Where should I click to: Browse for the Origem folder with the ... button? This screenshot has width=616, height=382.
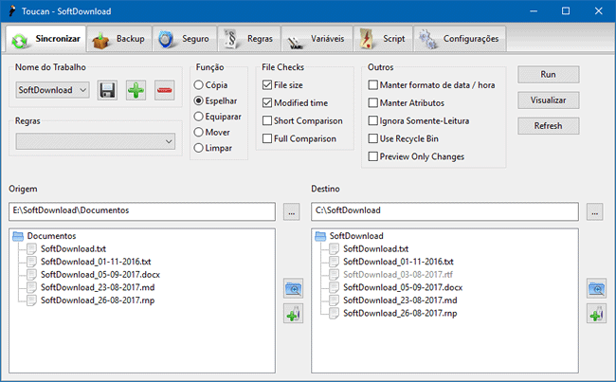click(292, 210)
